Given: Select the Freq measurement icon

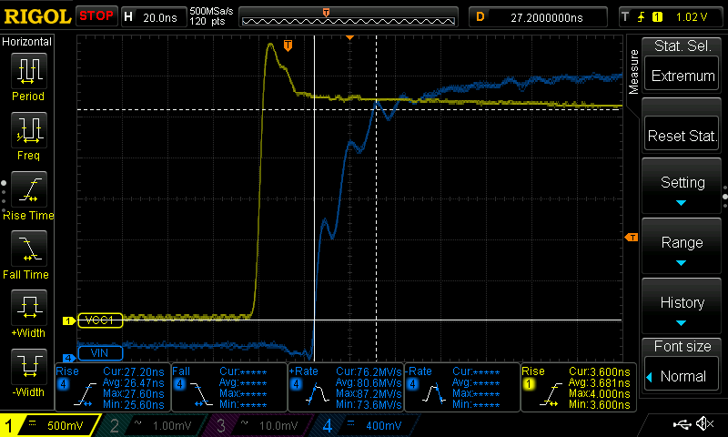Looking at the screenshot, I should tap(29, 130).
